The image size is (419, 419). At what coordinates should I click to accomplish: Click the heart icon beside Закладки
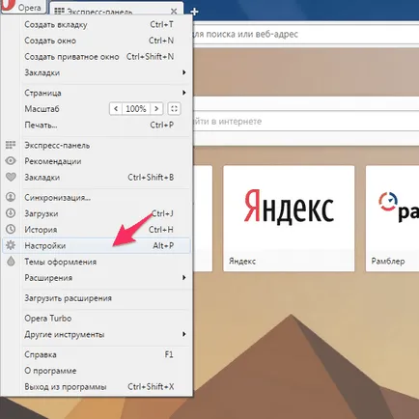click(x=11, y=177)
